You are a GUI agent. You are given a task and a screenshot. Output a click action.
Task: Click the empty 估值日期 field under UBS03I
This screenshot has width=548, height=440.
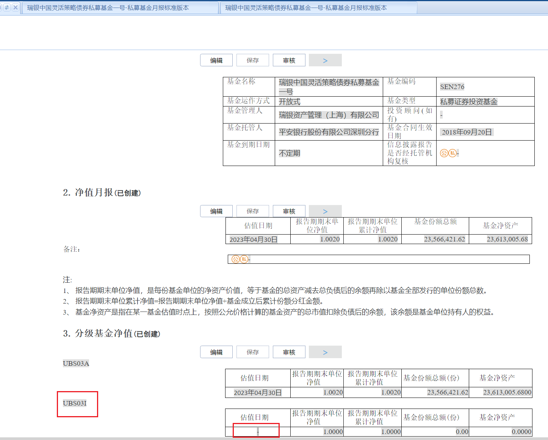coord(258,432)
